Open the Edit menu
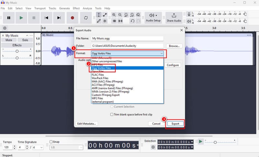 10,8
